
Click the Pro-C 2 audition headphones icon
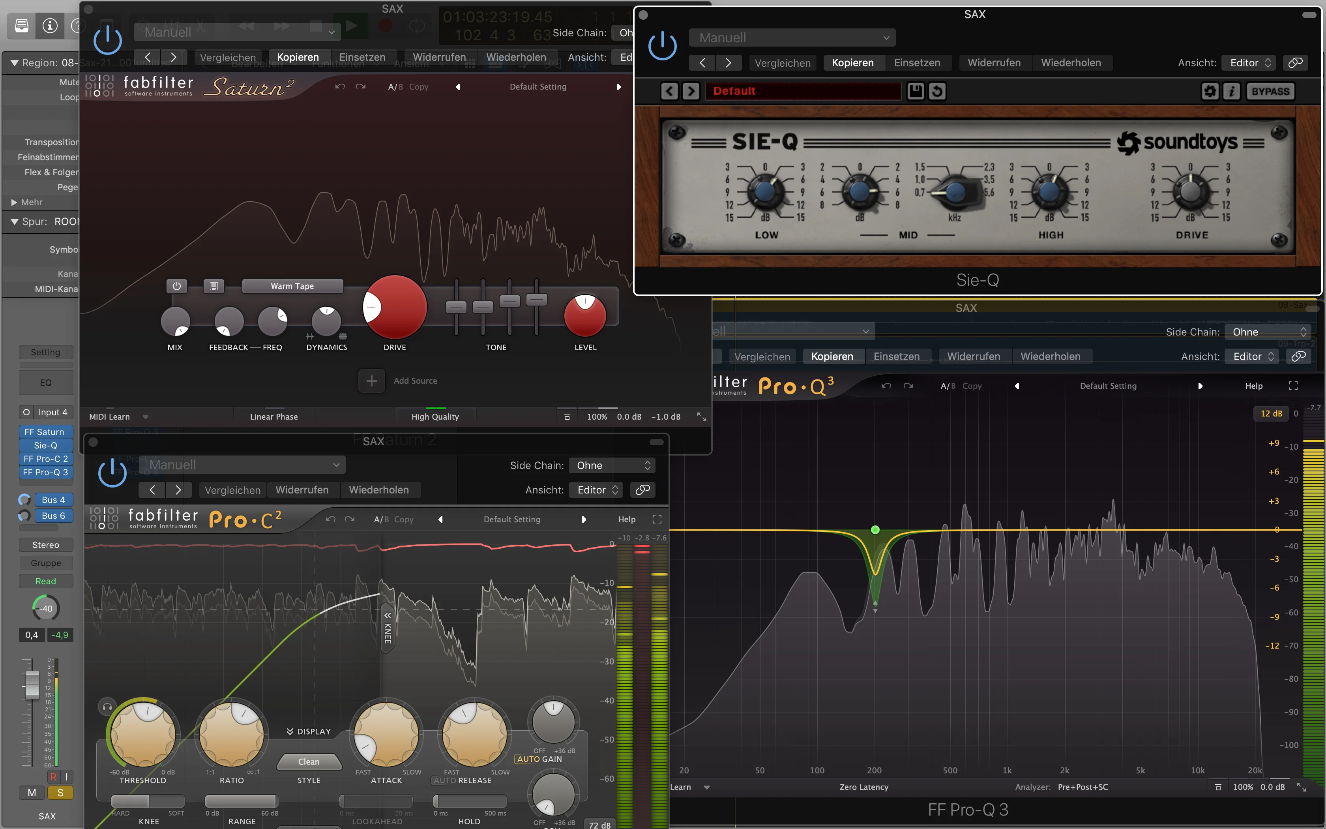[107, 707]
